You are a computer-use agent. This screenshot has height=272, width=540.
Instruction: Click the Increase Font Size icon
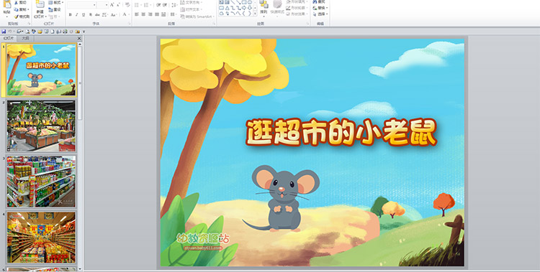point(112,5)
